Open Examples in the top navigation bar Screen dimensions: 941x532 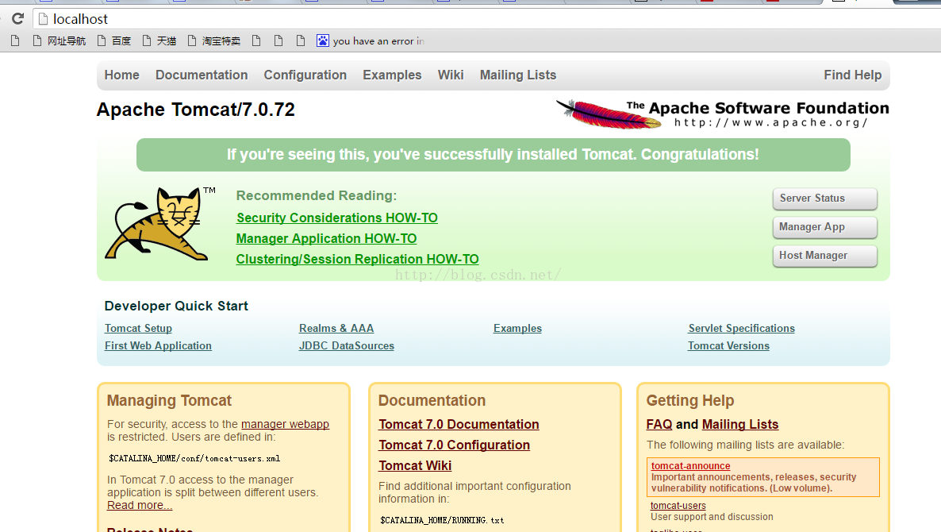tap(392, 75)
